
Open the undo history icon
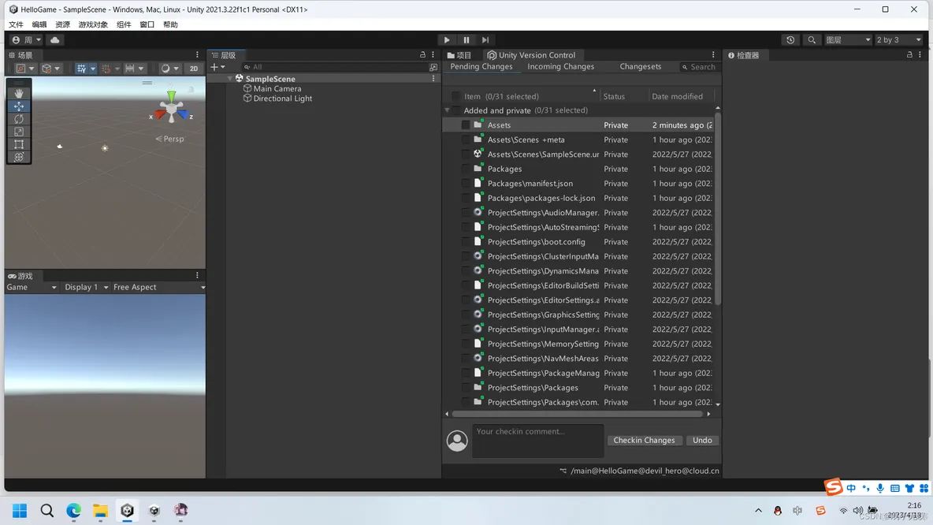click(x=790, y=40)
